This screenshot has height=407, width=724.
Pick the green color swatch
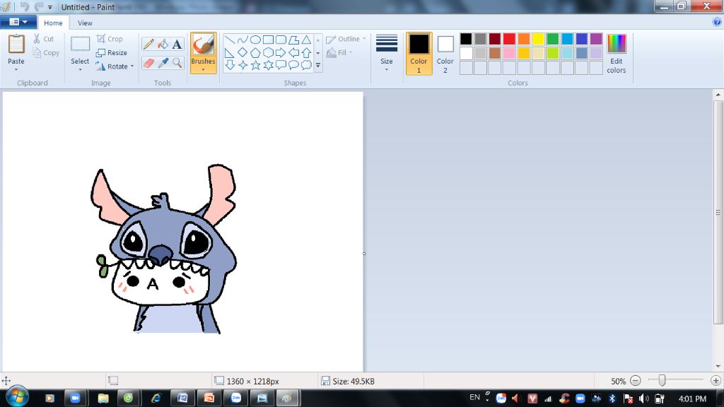pos(553,39)
